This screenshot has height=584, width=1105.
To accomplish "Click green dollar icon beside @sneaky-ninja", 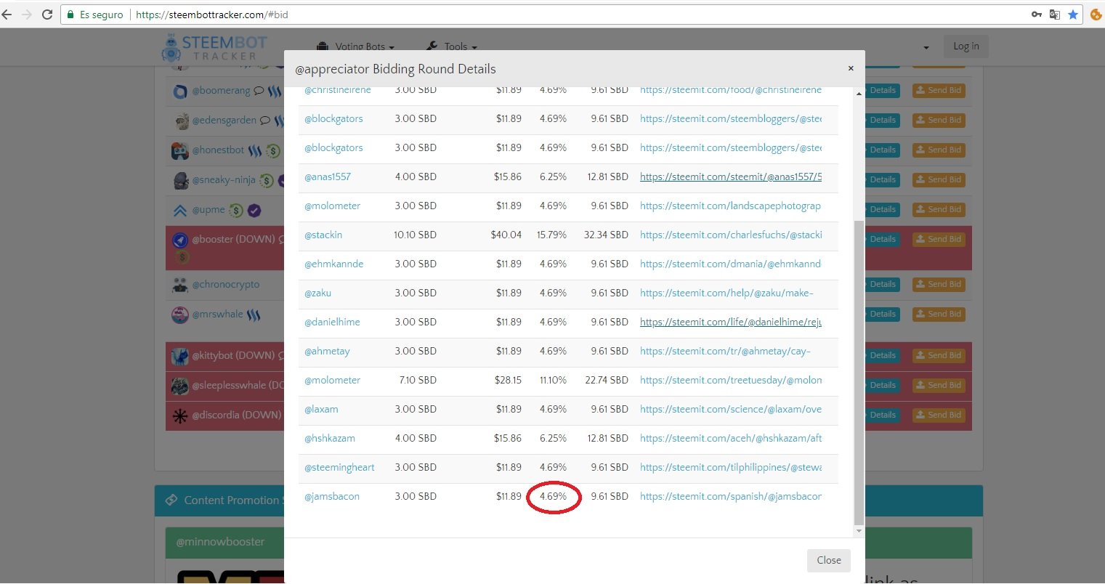I will [267, 180].
